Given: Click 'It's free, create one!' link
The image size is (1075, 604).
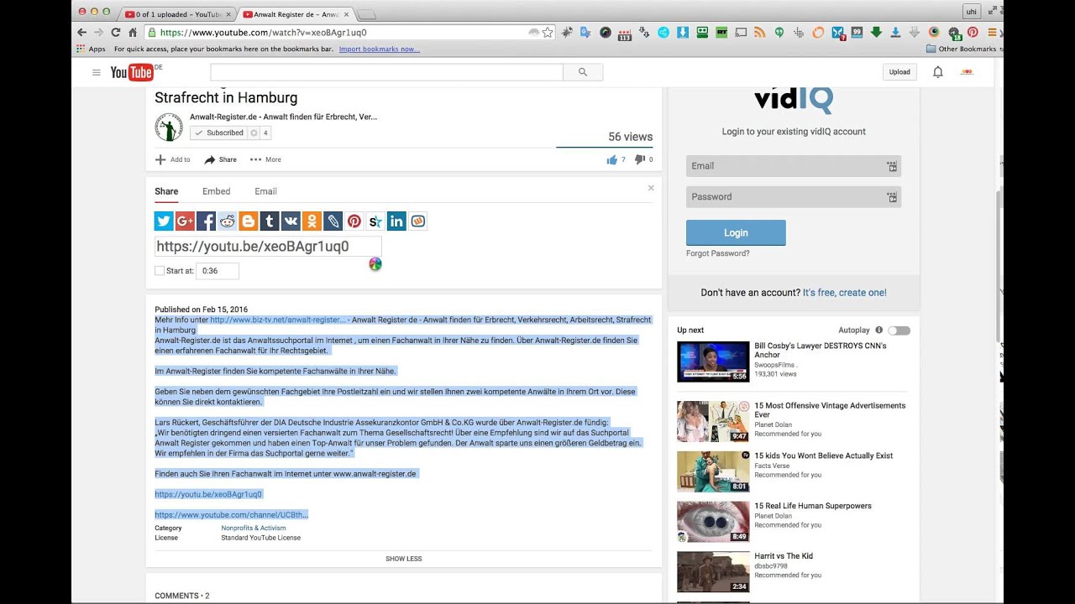Looking at the screenshot, I should point(844,293).
